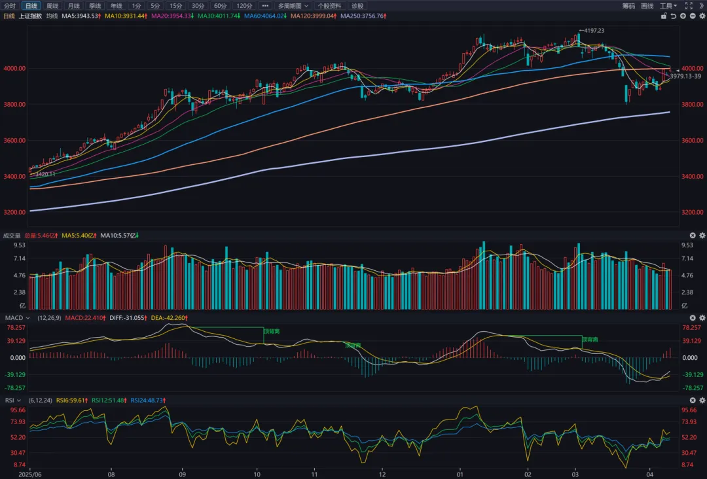Close the 成交量 volume panel
The width and height of the screenshot is (707, 479).
[693, 235]
